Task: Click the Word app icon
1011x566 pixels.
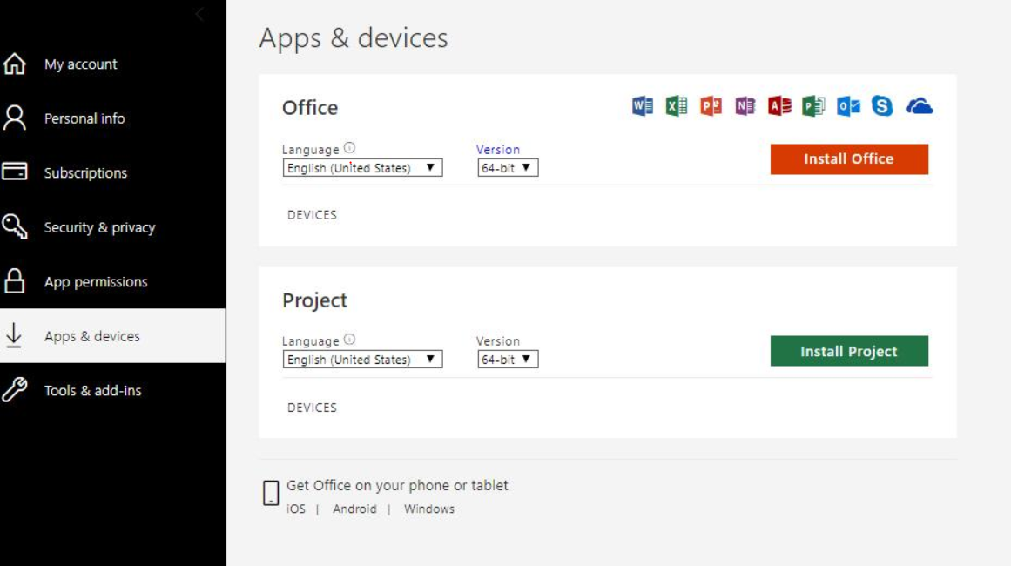Action: [x=642, y=105]
